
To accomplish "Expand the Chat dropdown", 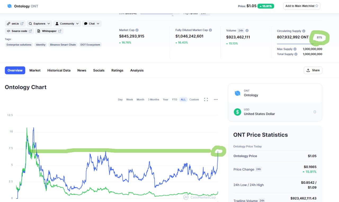I will (92, 24).
